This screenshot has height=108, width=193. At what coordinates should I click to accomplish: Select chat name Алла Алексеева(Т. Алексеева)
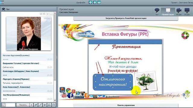16,87
